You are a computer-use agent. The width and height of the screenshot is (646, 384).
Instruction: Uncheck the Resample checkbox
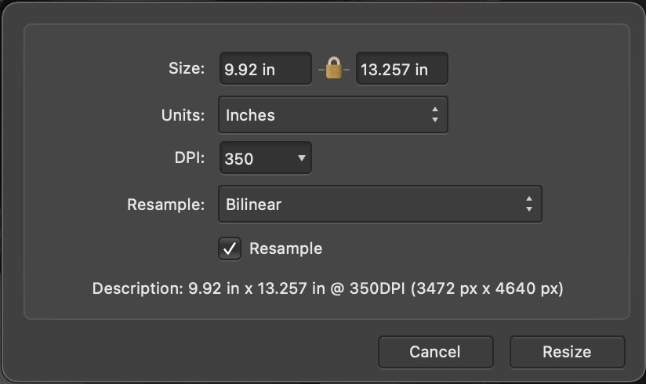coord(230,249)
